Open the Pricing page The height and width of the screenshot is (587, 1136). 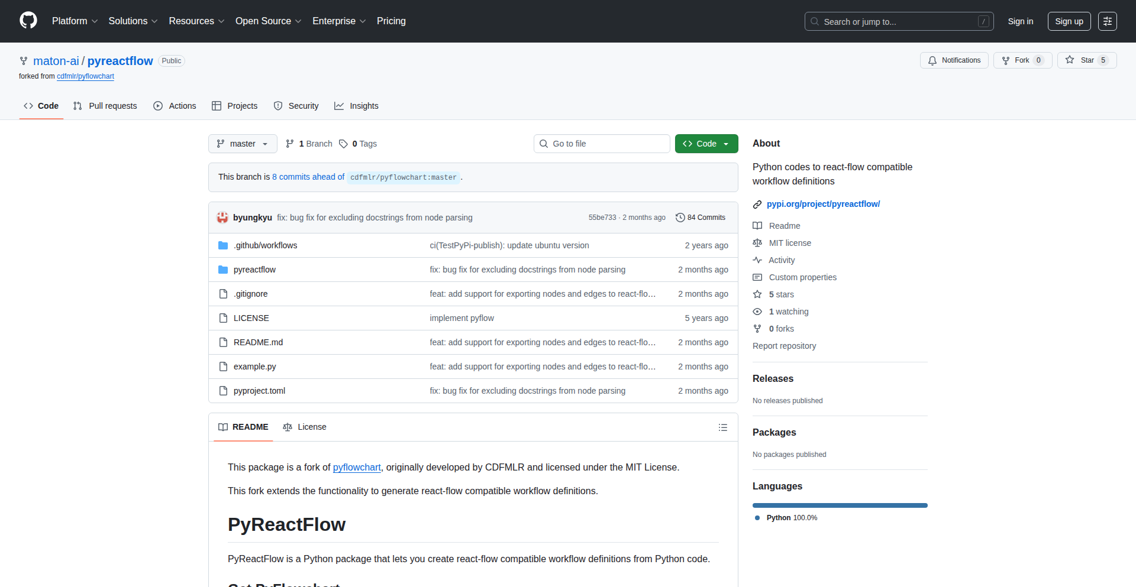click(x=391, y=21)
